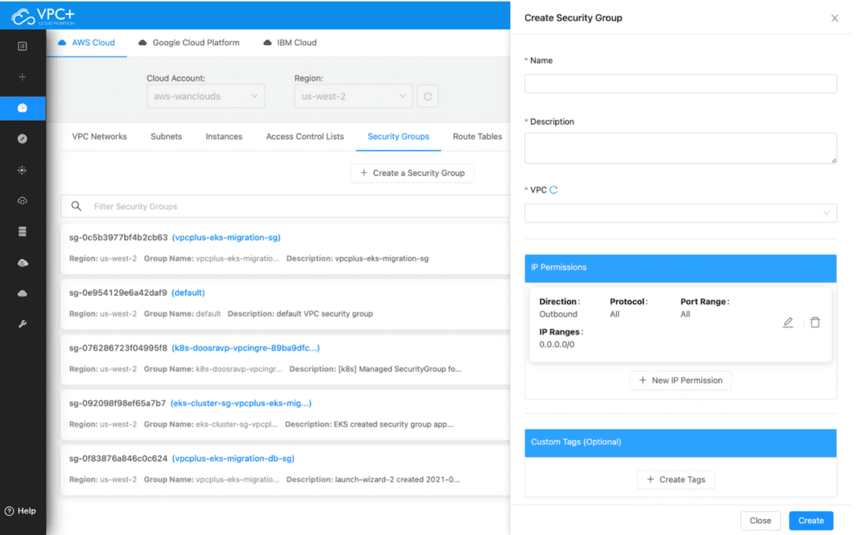Select the sg-076286723f04995f8 ID text
This screenshot has width=861, height=535.
(118, 348)
